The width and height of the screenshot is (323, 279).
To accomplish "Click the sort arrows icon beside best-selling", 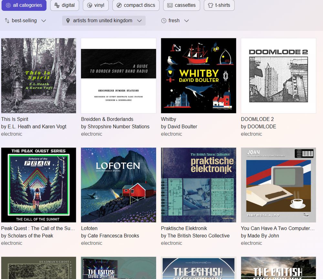I will [x=7, y=21].
